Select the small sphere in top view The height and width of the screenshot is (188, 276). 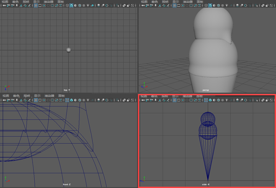pos(69,50)
